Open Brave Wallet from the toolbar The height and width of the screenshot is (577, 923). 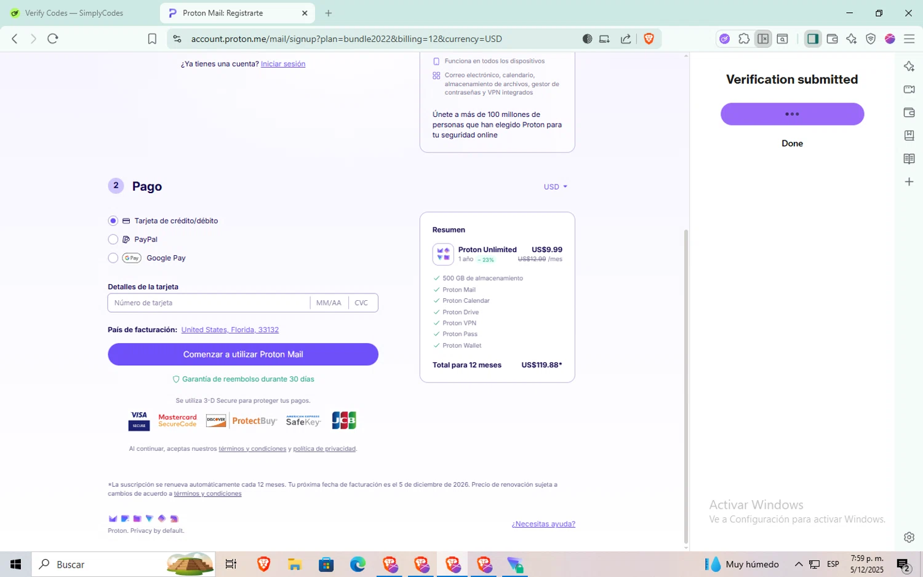tap(832, 39)
